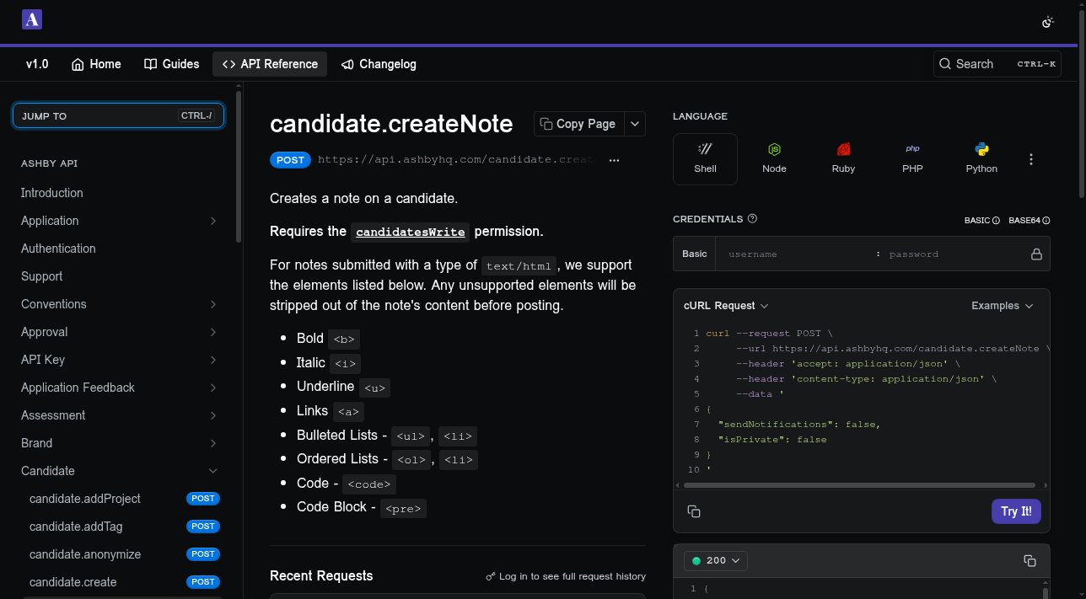Viewport: 1086px width, 599px height.
Task: Click the BASIC info label
Action: pyautogui.click(x=981, y=221)
